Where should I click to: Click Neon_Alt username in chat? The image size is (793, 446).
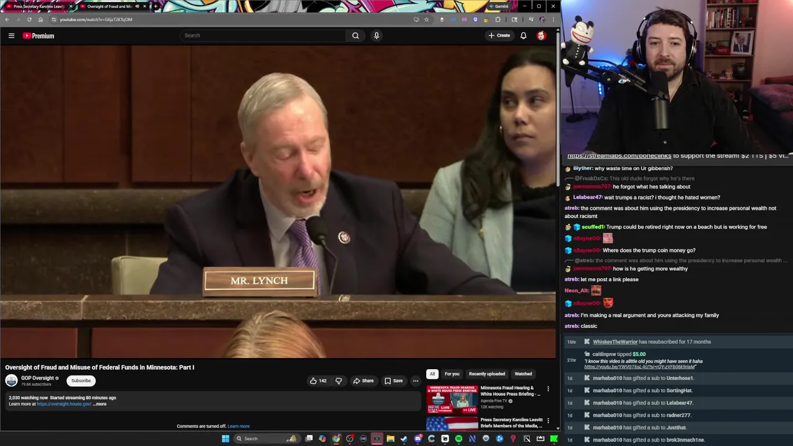pyautogui.click(x=576, y=291)
